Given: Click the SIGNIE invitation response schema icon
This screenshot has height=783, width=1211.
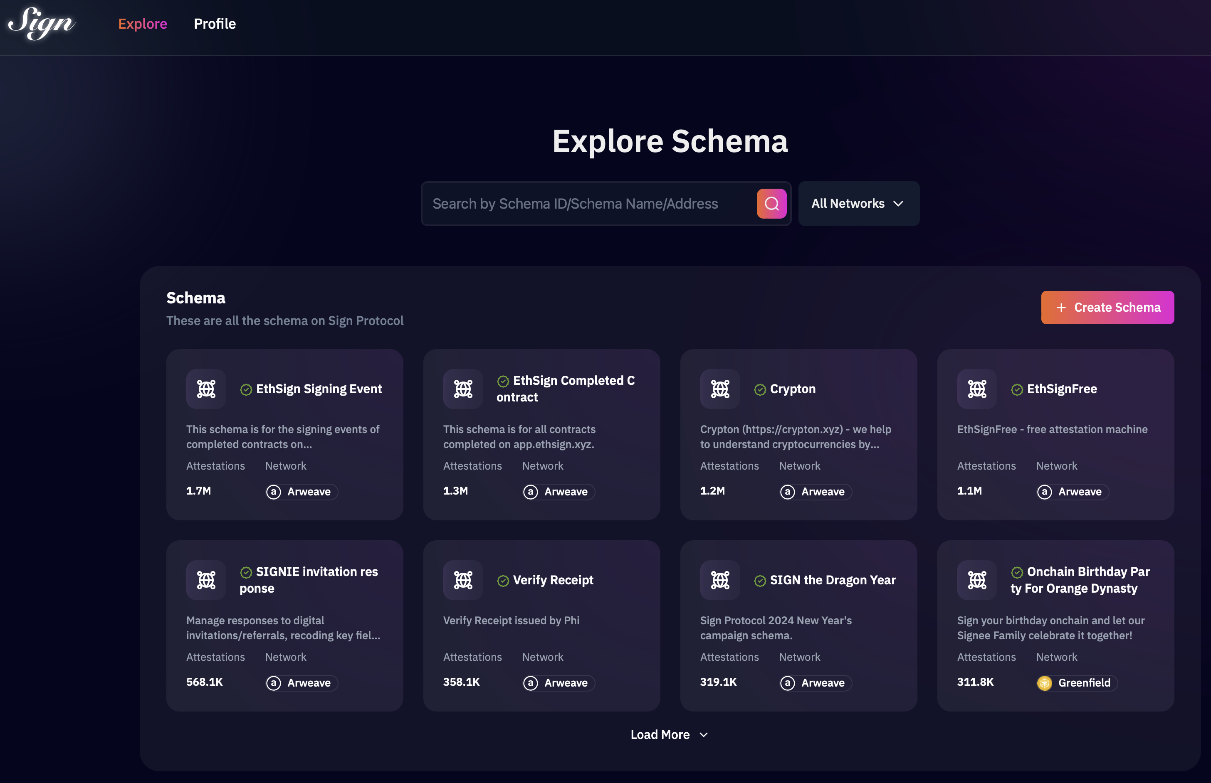Looking at the screenshot, I should (206, 580).
